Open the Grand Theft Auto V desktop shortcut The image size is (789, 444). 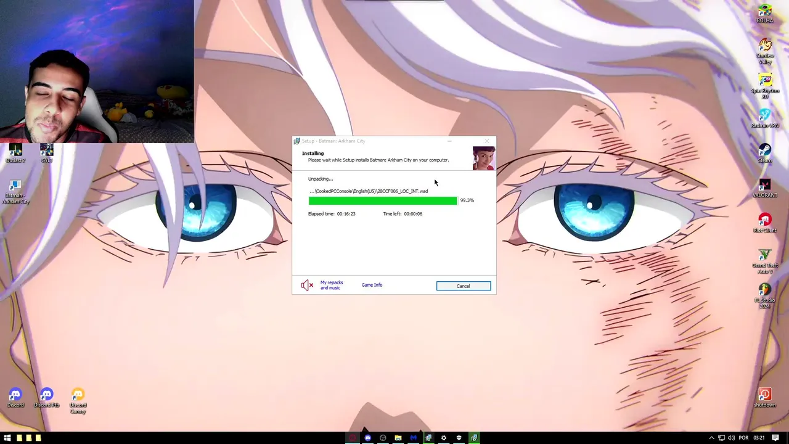pyautogui.click(x=765, y=261)
